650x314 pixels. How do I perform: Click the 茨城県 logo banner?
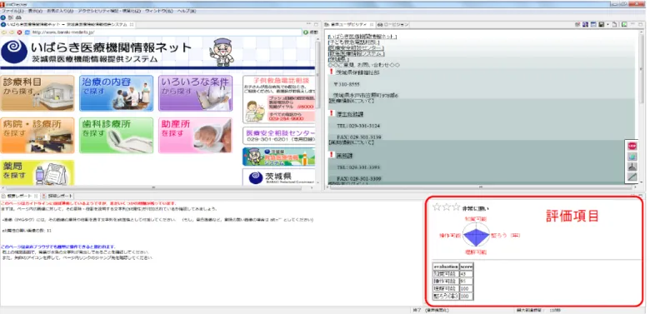[279, 177]
